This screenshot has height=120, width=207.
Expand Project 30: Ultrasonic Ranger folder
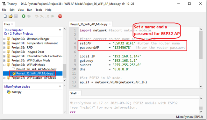tap(4, 39)
